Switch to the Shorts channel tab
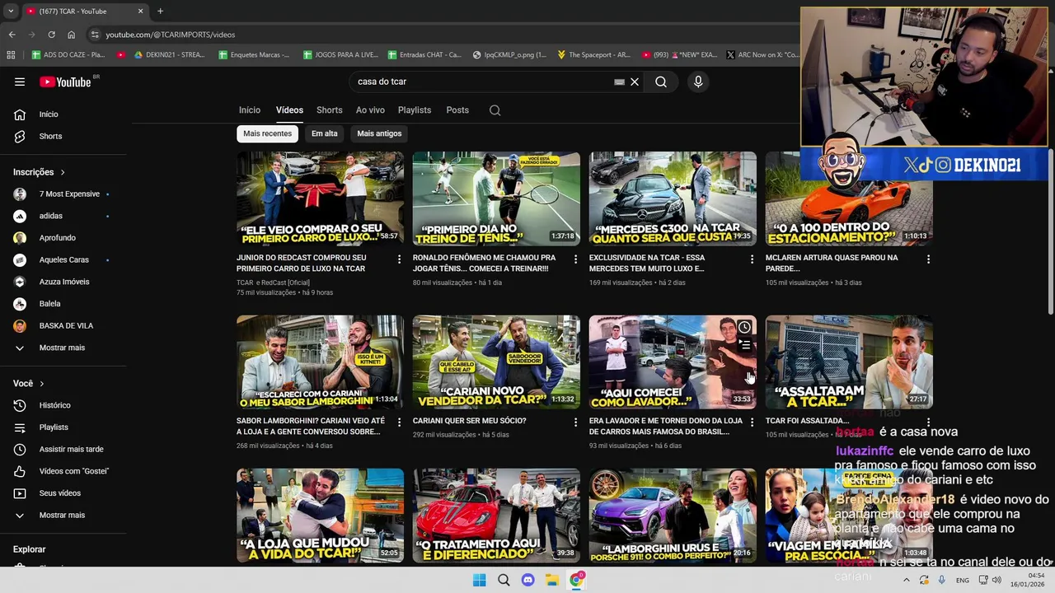1055x593 pixels. (330, 110)
